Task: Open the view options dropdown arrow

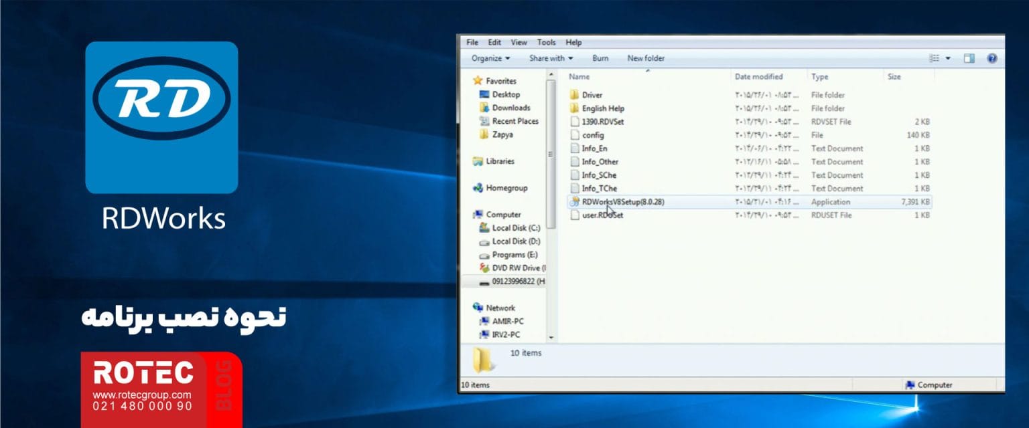Action: click(948, 58)
